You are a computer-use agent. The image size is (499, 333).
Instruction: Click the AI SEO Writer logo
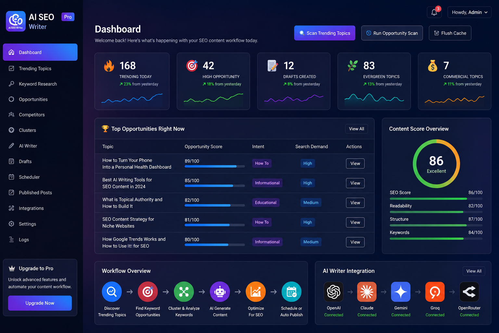pyautogui.click(x=16, y=21)
